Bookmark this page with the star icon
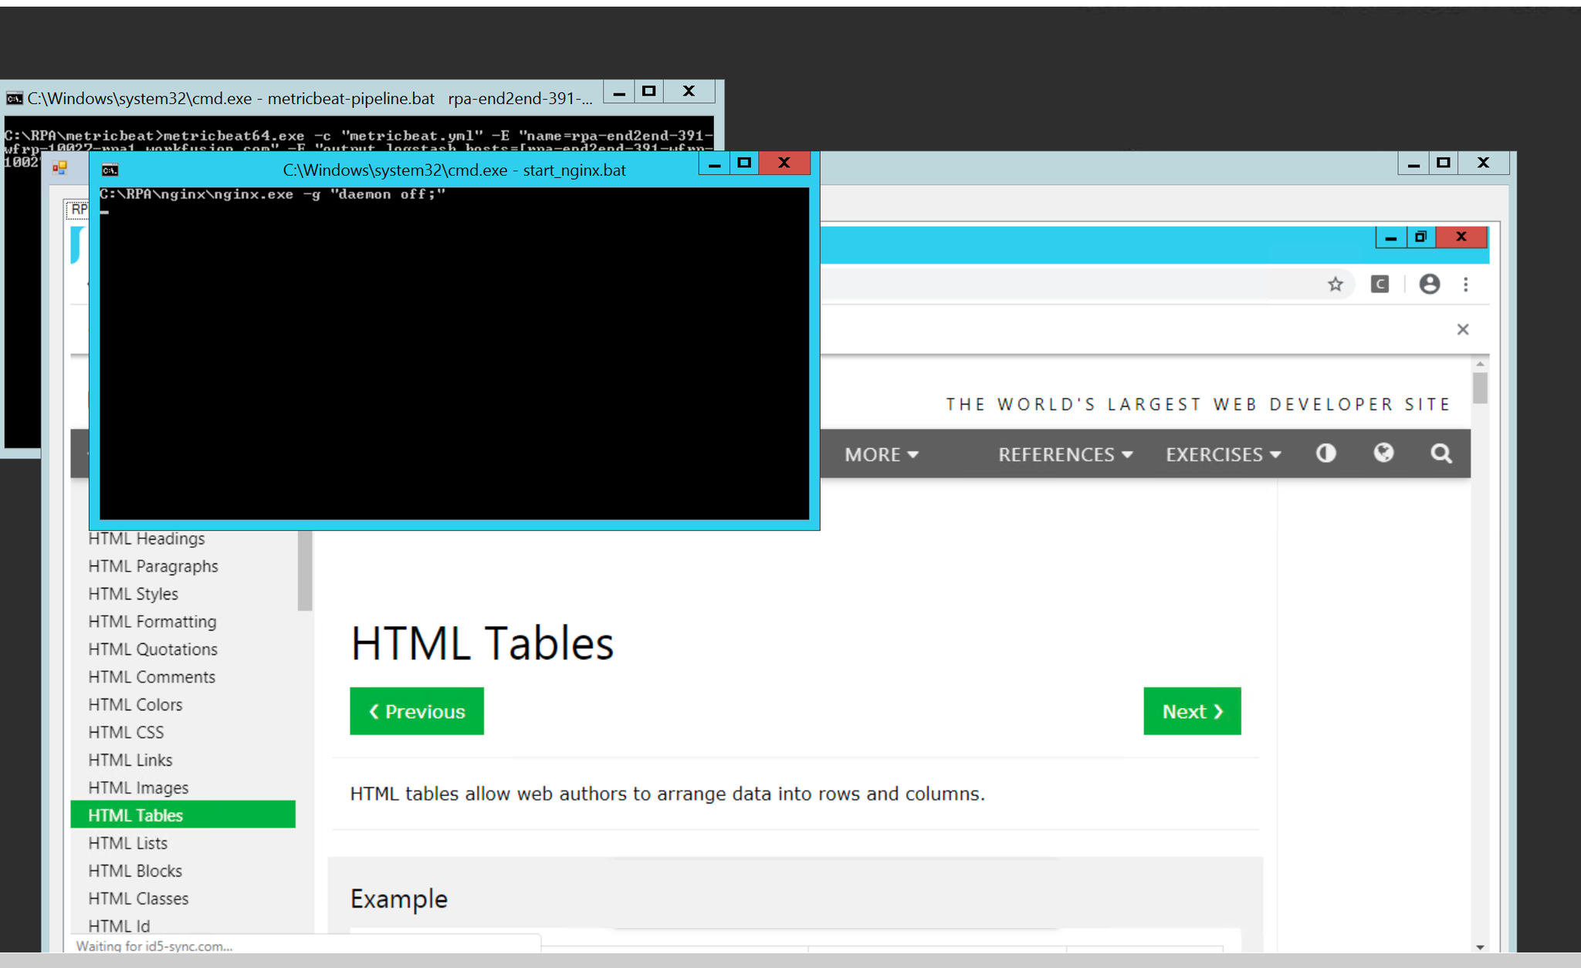1581x968 pixels. tap(1336, 285)
